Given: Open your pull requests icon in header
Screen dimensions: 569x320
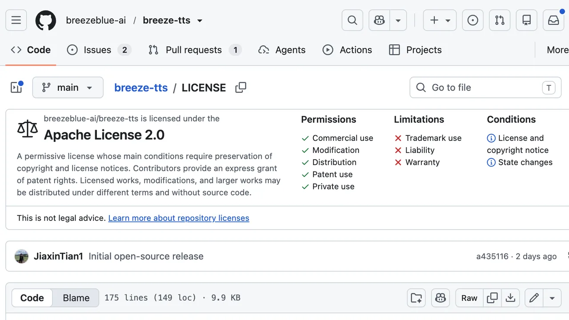Looking at the screenshot, I should pos(500,20).
